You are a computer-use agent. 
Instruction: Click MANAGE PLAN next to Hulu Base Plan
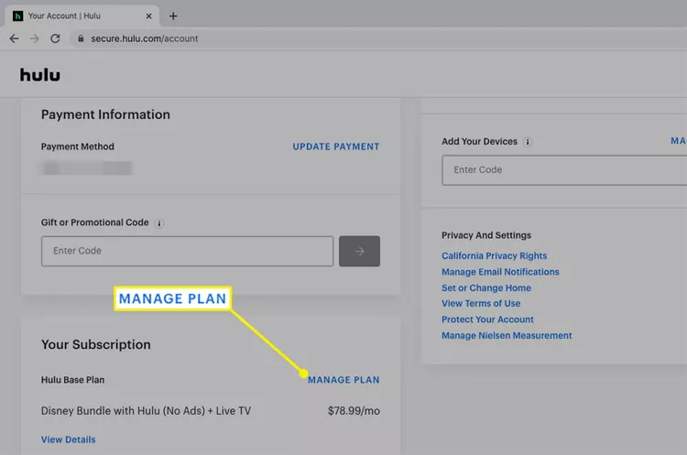[x=343, y=380]
